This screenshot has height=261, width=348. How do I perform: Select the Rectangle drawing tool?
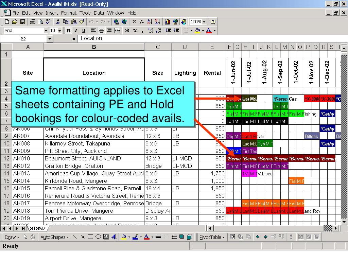pyautogui.click(x=90, y=237)
